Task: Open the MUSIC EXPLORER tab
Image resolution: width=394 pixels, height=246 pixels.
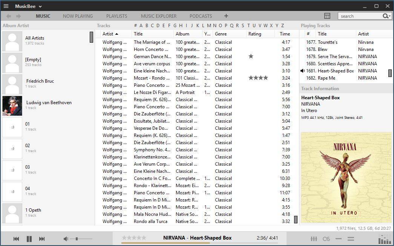Action: (x=159, y=16)
